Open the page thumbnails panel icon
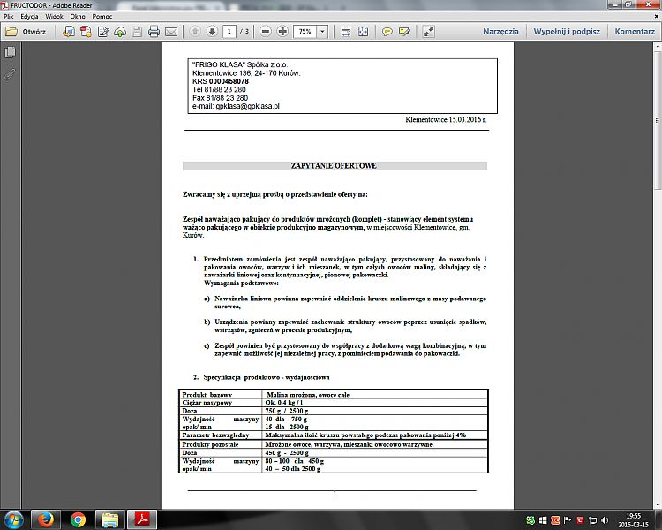This screenshot has height=530, width=662. 10,53
